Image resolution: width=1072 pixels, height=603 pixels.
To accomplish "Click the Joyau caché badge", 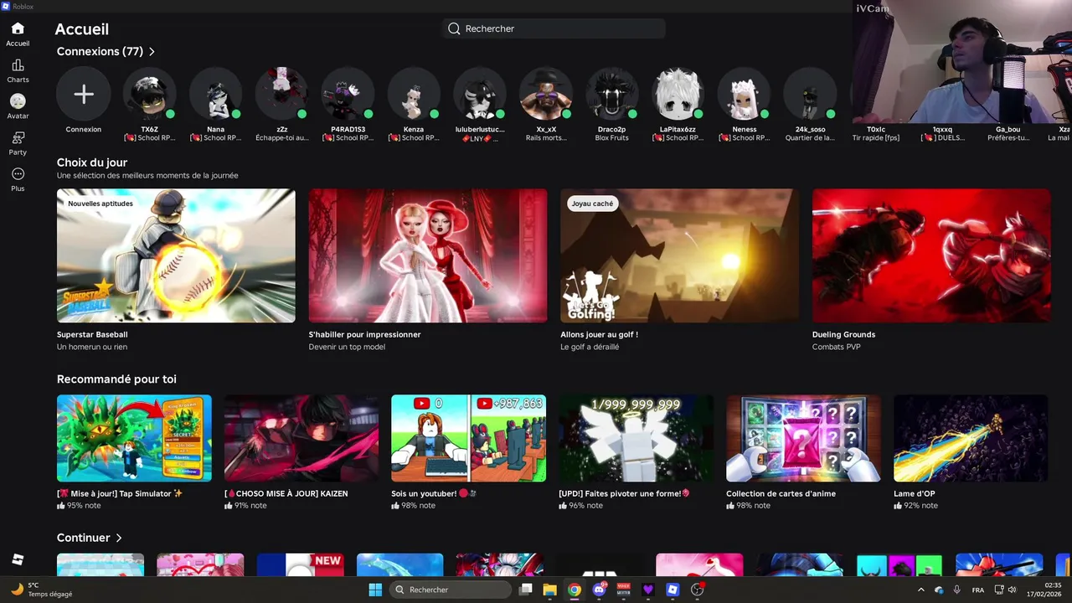I will tap(592, 204).
